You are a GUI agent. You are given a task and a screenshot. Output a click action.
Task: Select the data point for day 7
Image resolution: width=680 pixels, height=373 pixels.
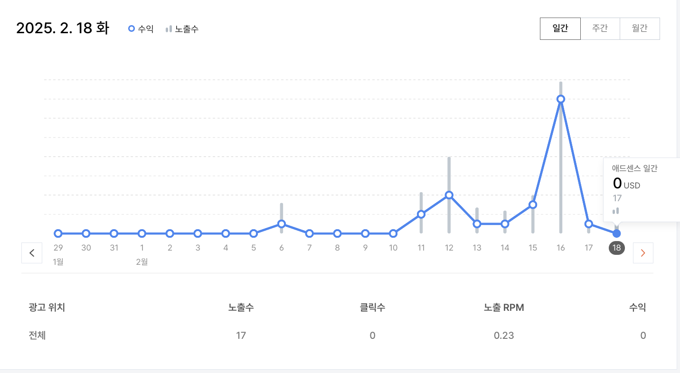tap(309, 233)
